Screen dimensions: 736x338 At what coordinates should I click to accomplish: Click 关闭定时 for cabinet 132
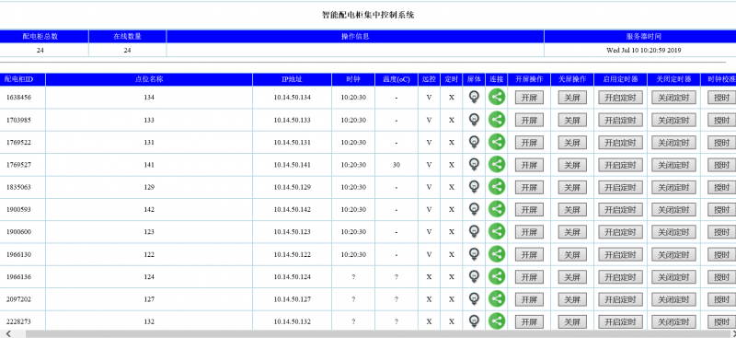tap(673, 321)
